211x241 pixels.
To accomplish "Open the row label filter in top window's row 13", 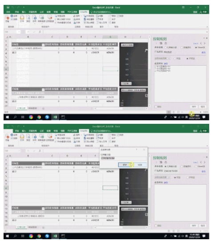I will [x=43, y=90].
